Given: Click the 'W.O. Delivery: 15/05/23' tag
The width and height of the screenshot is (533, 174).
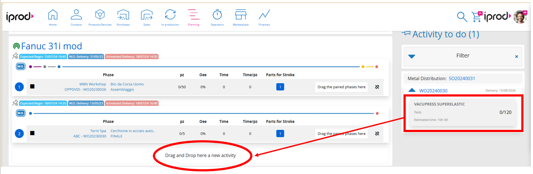Looking at the screenshot, I should click(86, 103).
